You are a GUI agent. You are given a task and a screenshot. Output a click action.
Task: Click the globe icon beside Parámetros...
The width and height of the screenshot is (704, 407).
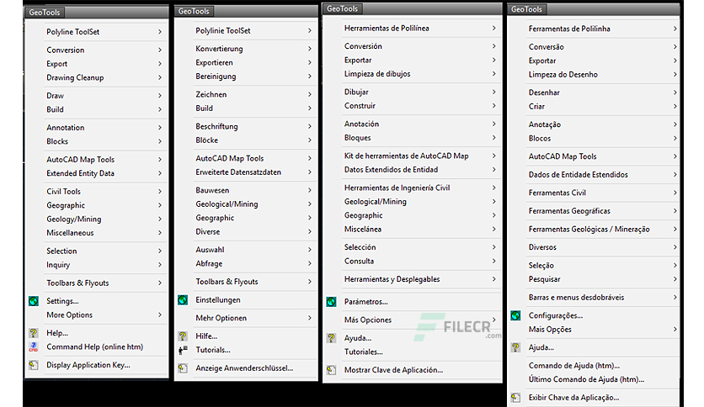[x=331, y=302]
